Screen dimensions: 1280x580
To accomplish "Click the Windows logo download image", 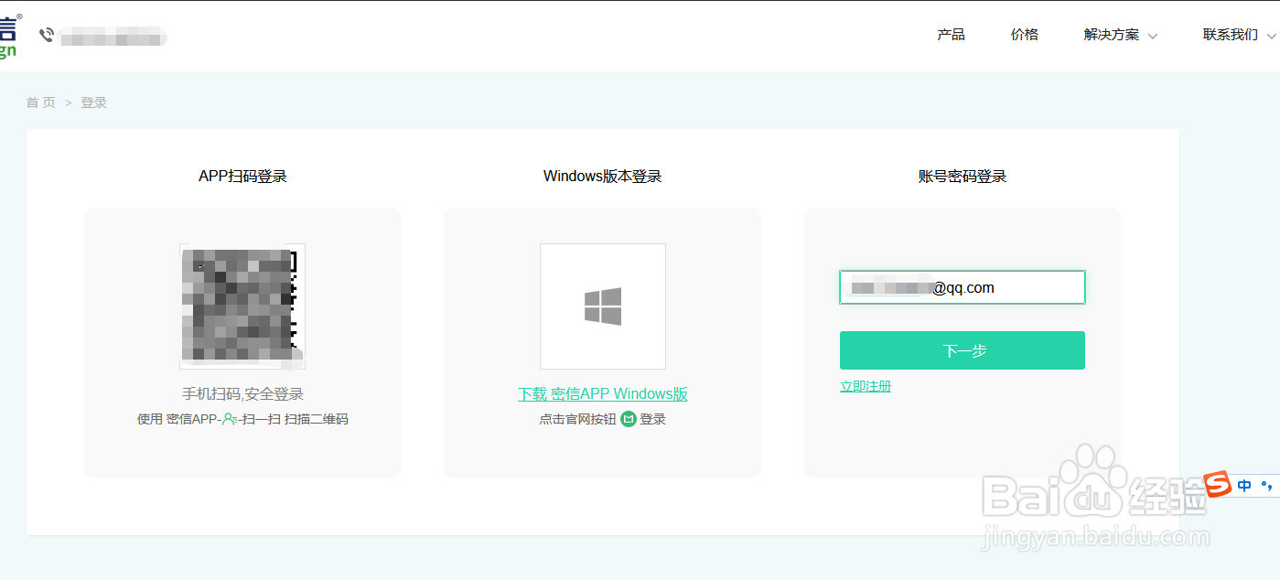I will coord(603,306).
